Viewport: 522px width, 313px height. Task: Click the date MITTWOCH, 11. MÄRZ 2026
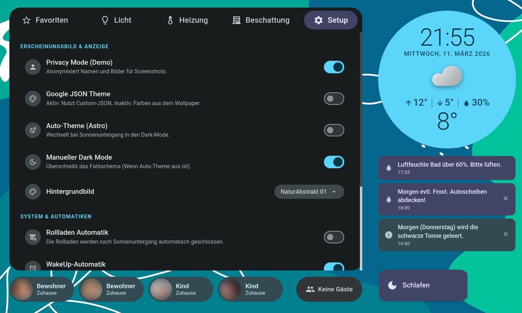click(447, 54)
